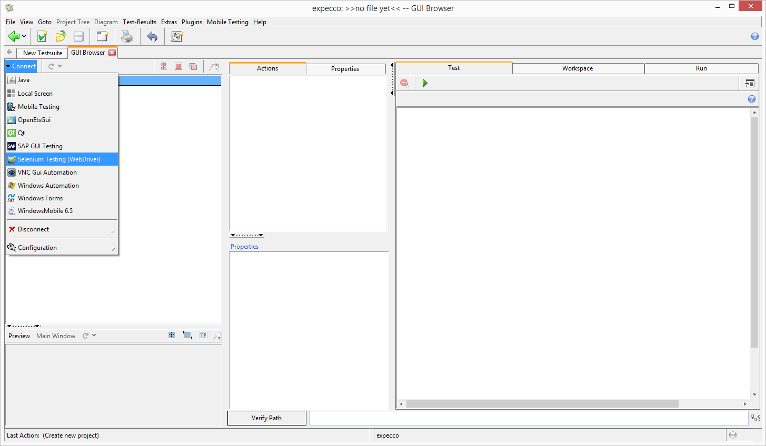Click the green back arrow icon
The image size is (766, 446).
[13, 36]
